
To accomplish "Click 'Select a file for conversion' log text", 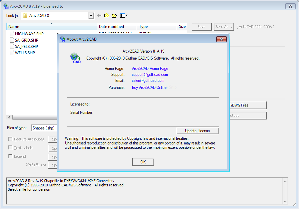I will pyautogui.click(x=29, y=189).
